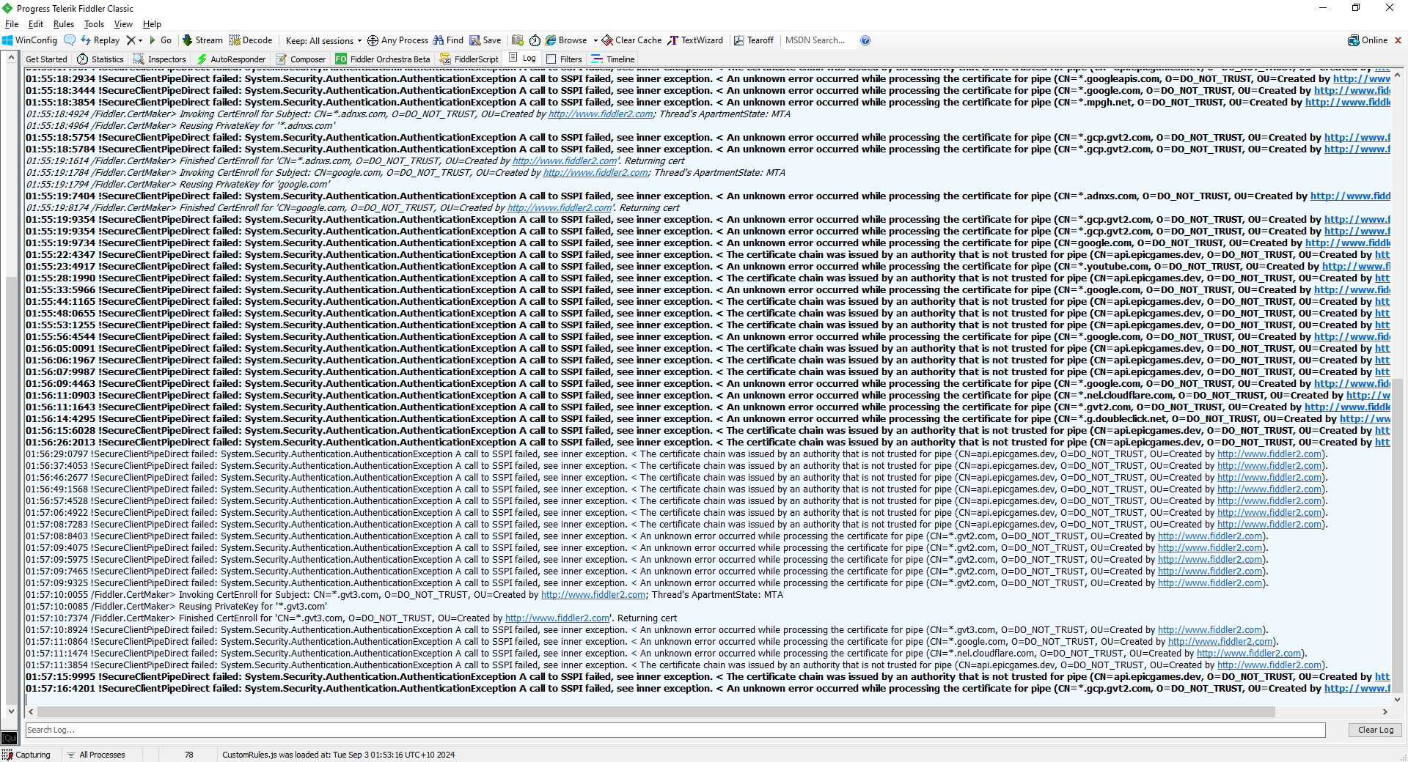This screenshot has height=762, width=1408.
Task: Open the Help menu
Action: click(x=152, y=24)
